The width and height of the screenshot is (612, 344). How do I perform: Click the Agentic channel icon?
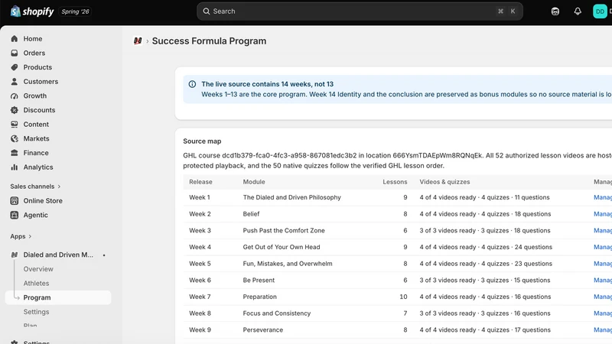tap(15, 215)
